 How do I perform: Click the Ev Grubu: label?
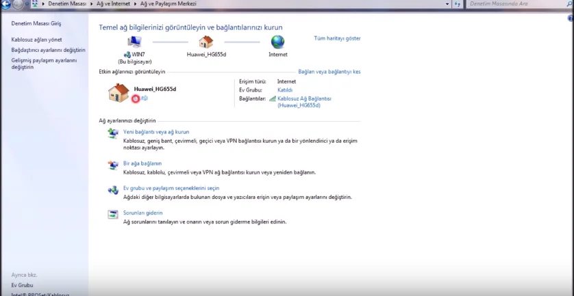pyautogui.click(x=251, y=90)
